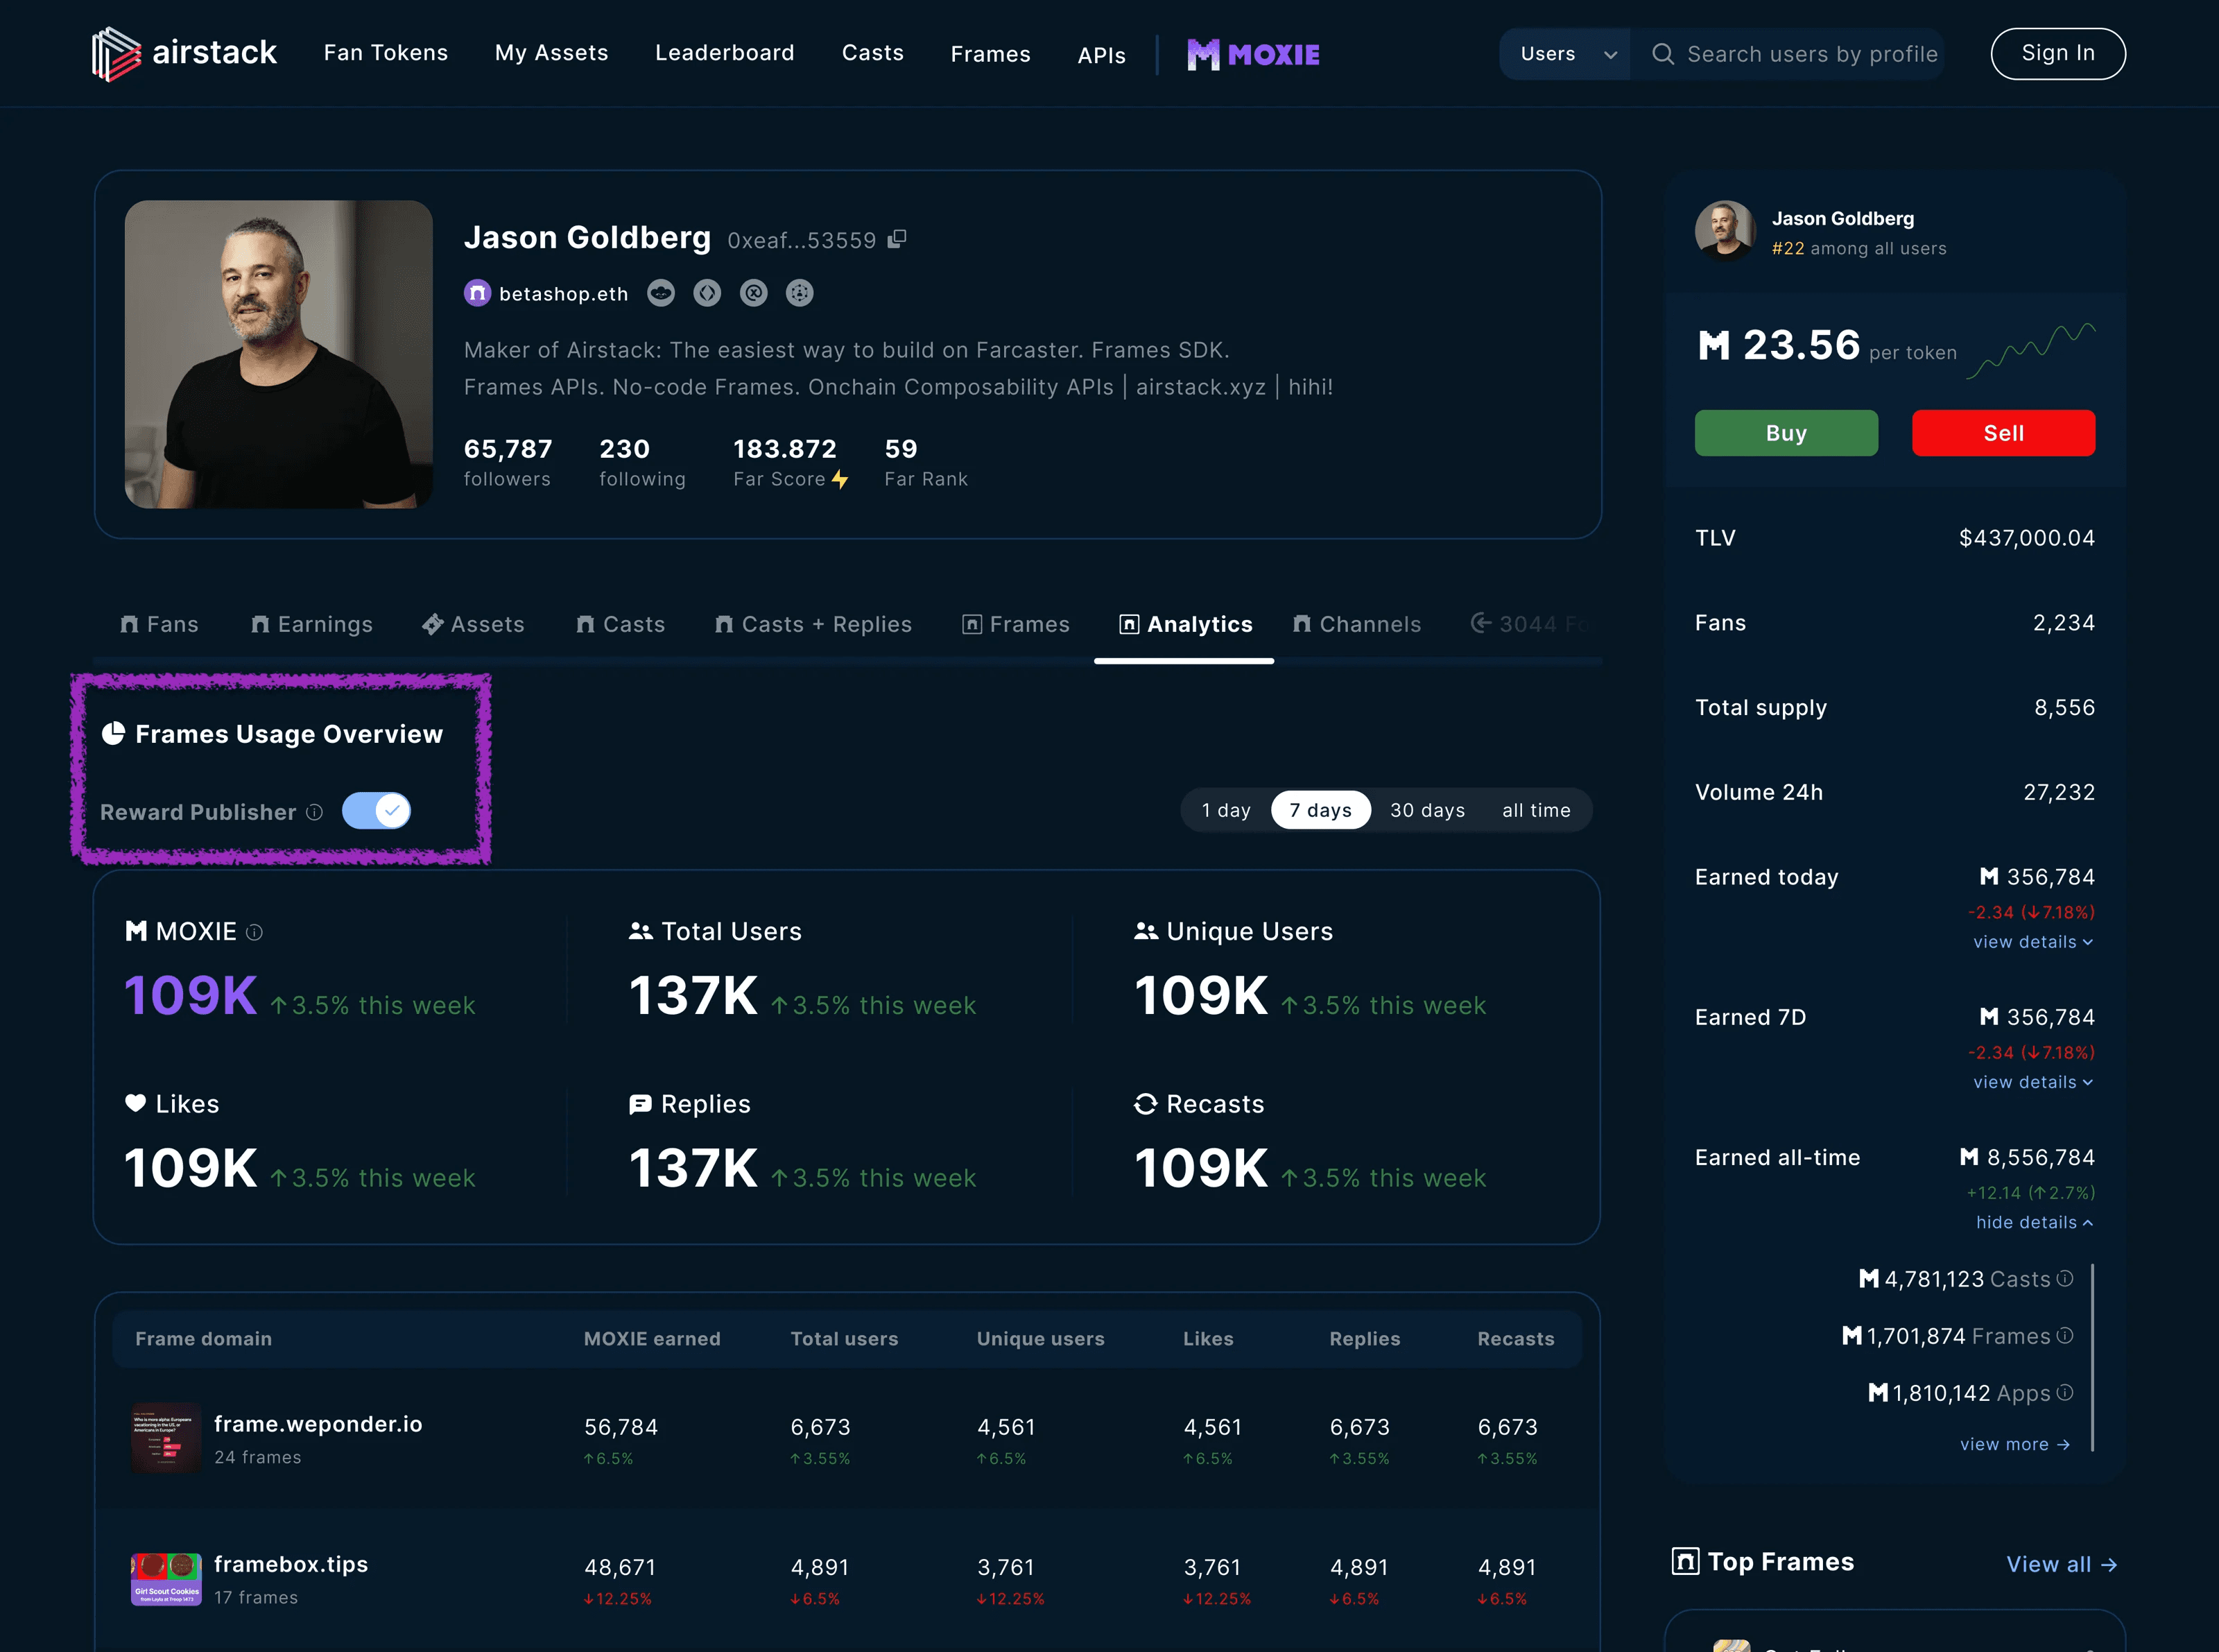The width and height of the screenshot is (2219, 1652).
Task: Click the Frames earnings info icon
Action: [2065, 1335]
